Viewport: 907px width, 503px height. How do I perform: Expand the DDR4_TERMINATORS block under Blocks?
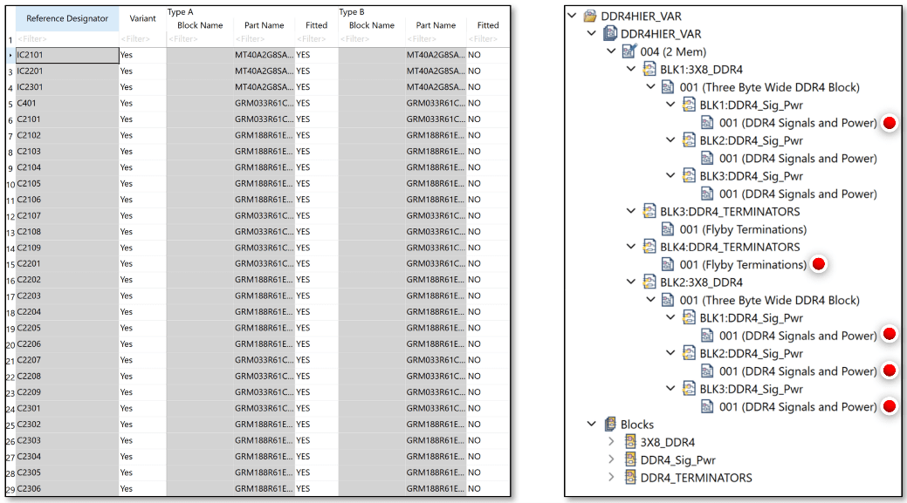pyautogui.click(x=611, y=478)
